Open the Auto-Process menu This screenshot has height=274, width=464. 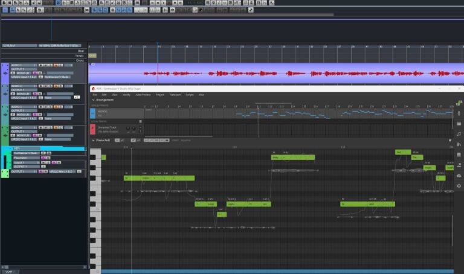(x=143, y=95)
